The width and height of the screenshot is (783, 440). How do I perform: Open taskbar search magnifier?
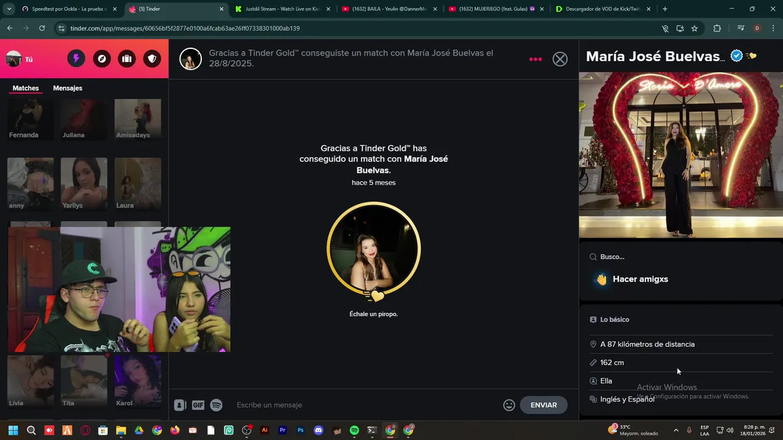click(x=31, y=430)
